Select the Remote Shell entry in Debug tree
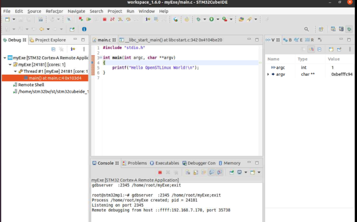Image resolution: width=357 pixels, height=222 pixels. coord(29,85)
